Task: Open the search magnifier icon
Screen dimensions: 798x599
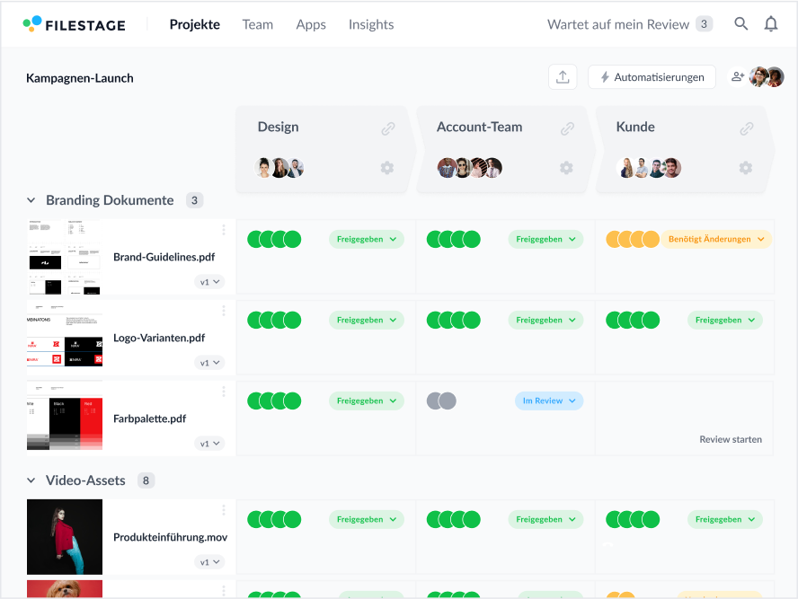Action: [740, 23]
